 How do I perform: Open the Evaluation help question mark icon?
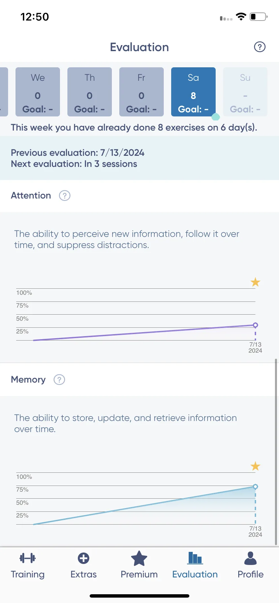pos(259,47)
